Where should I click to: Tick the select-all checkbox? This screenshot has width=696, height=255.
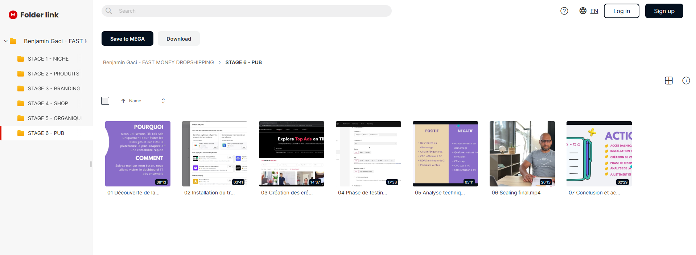click(105, 101)
